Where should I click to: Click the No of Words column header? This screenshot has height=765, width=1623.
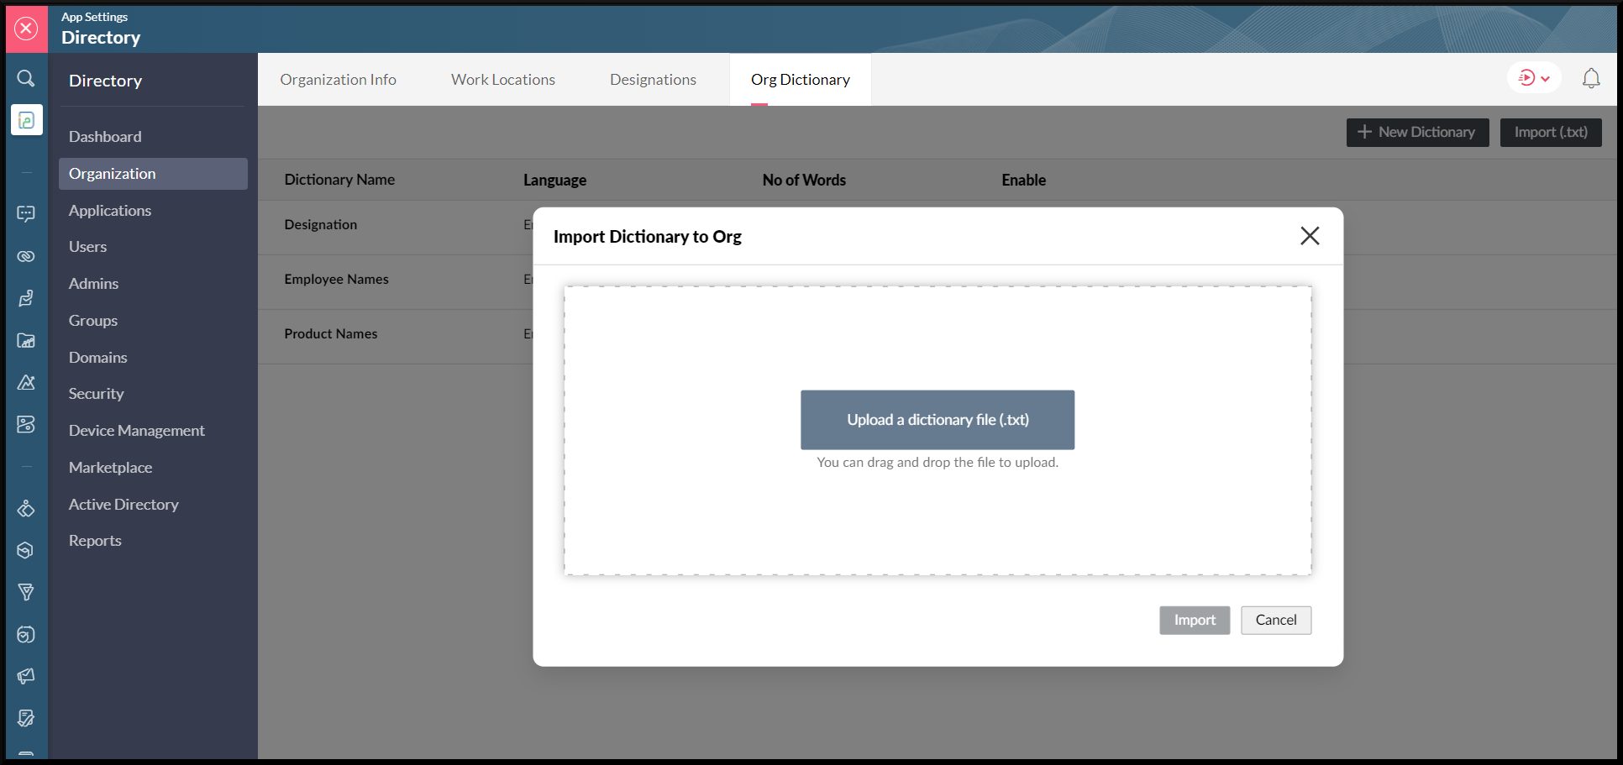tap(804, 180)
